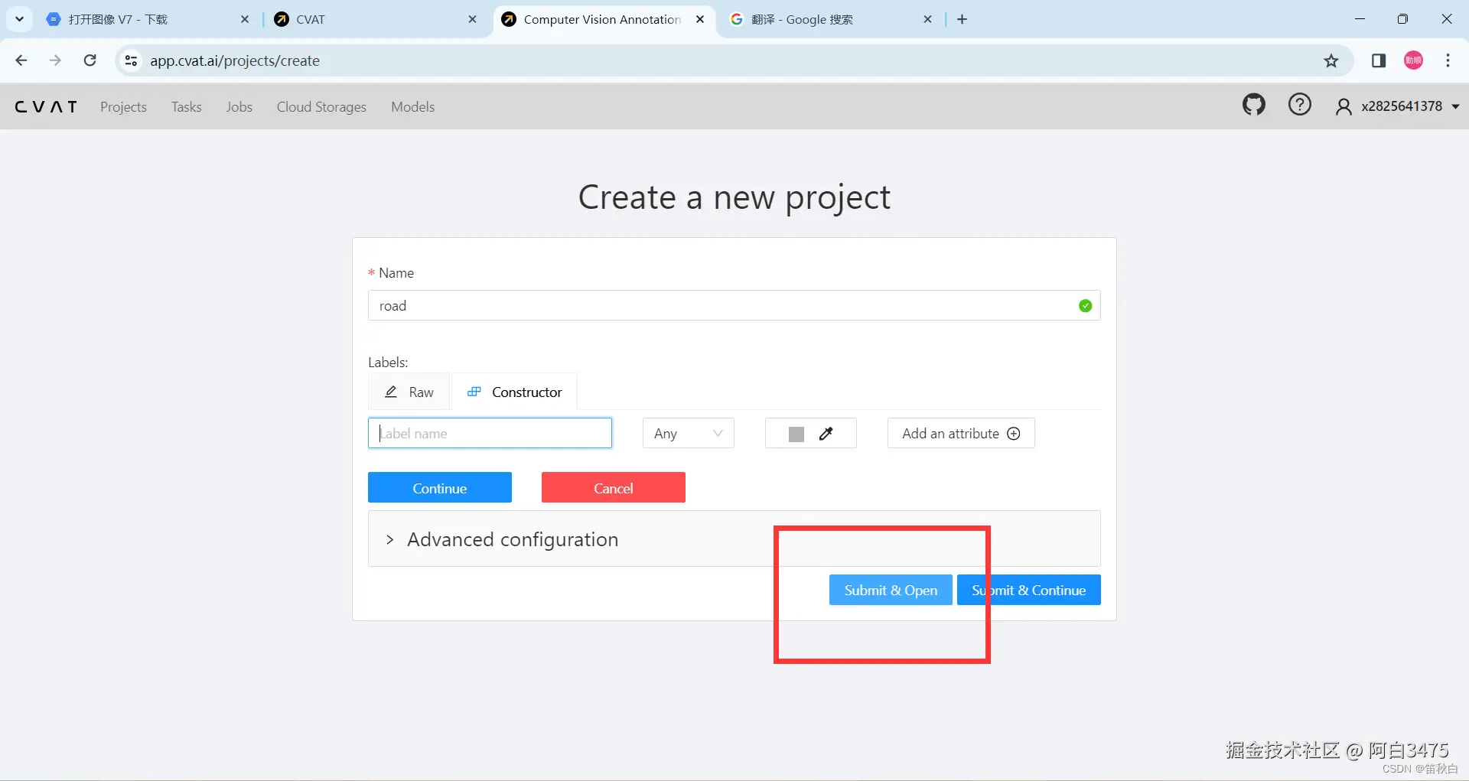Viewport: 1469px width, 781px height.
Task: Close the CVAT tab
Action: point(473,19)
